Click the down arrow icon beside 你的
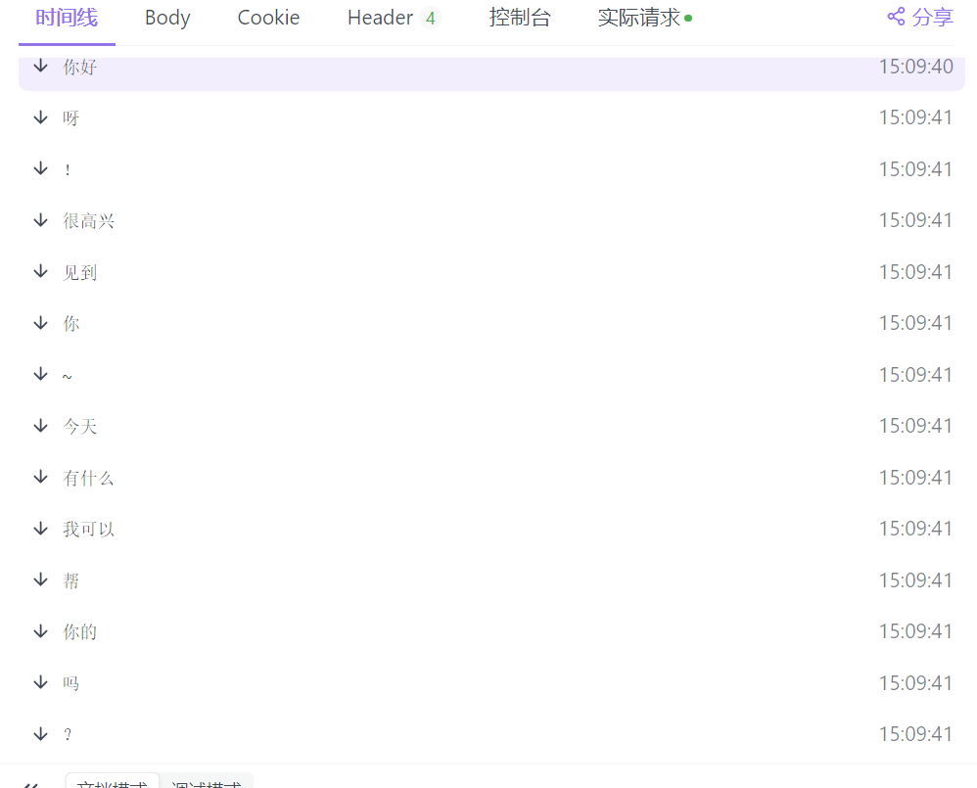977x788 pixels. (40, 631)
